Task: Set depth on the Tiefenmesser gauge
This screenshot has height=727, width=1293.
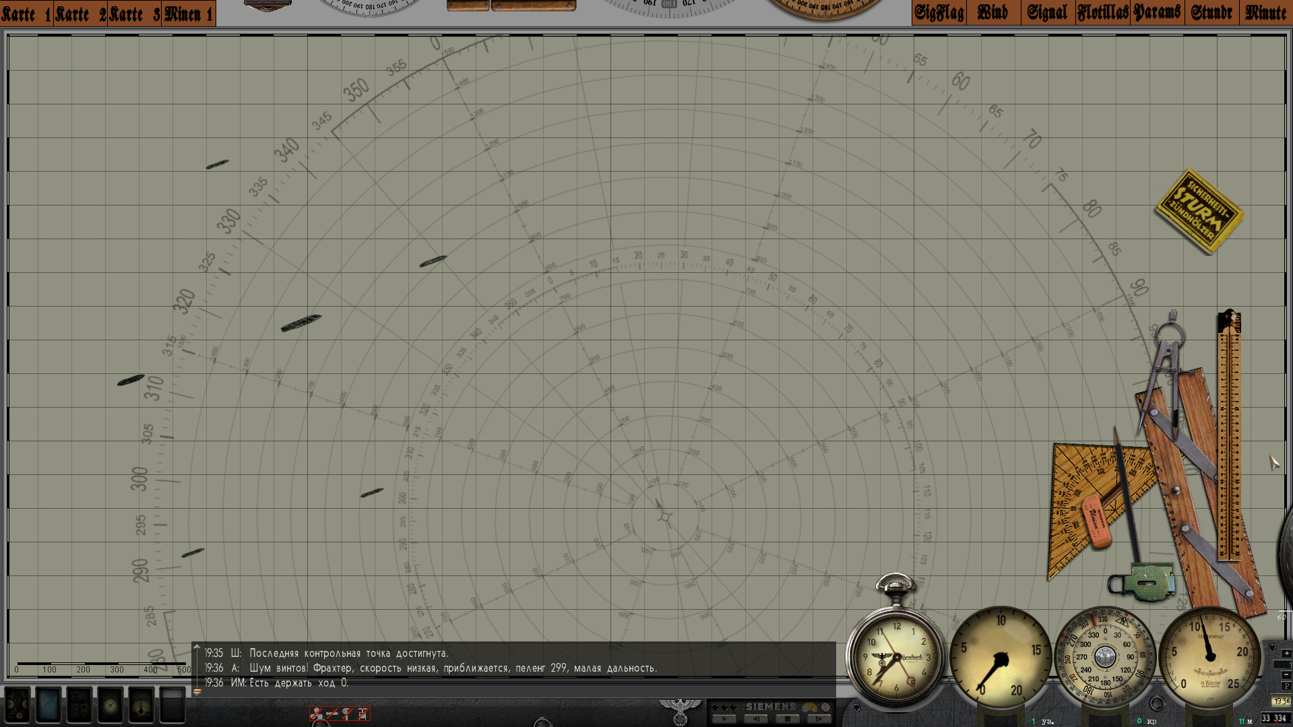Action: pyautogui.click(x=1209, y=658)
